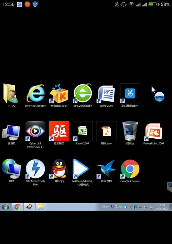172x244 pixels.
Task: Click the Show Desktop strip beside the clock
Action: pyautogui.click(x=171, y=207)
